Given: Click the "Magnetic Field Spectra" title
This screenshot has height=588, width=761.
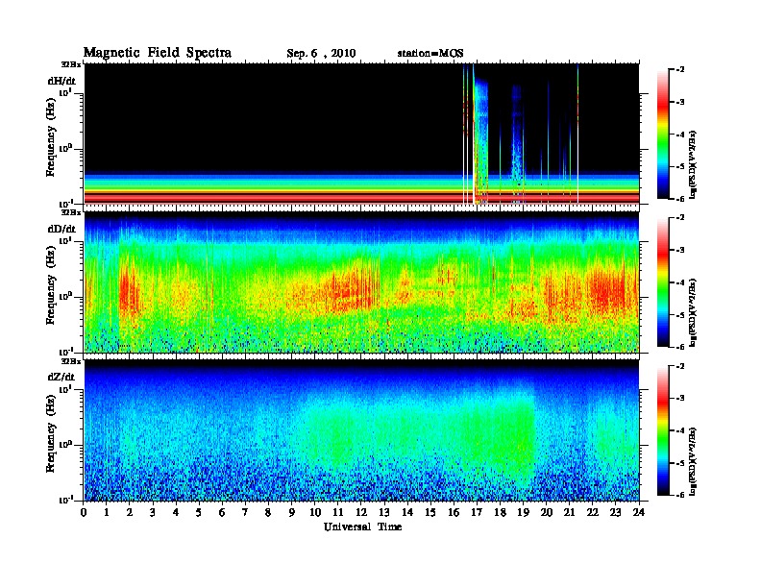Looking at the screenshot, I should tap(158, 53).
